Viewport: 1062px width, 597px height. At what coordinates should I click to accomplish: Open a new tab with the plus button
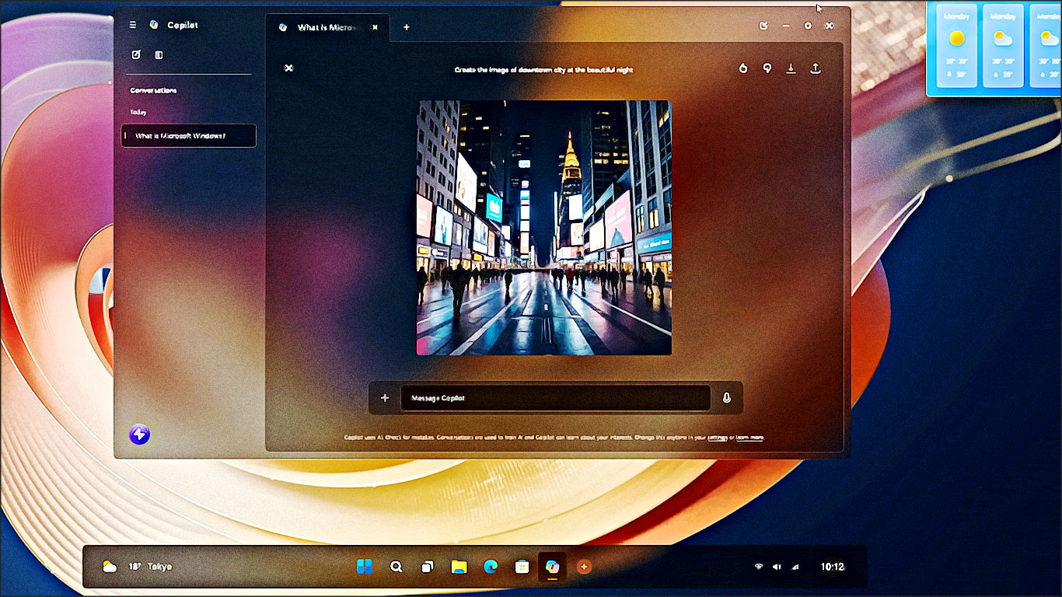(x=406, y=27)
